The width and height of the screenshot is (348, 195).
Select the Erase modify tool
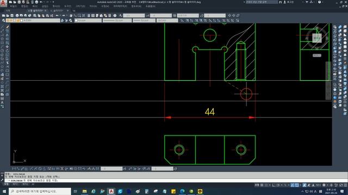(7, 27)
